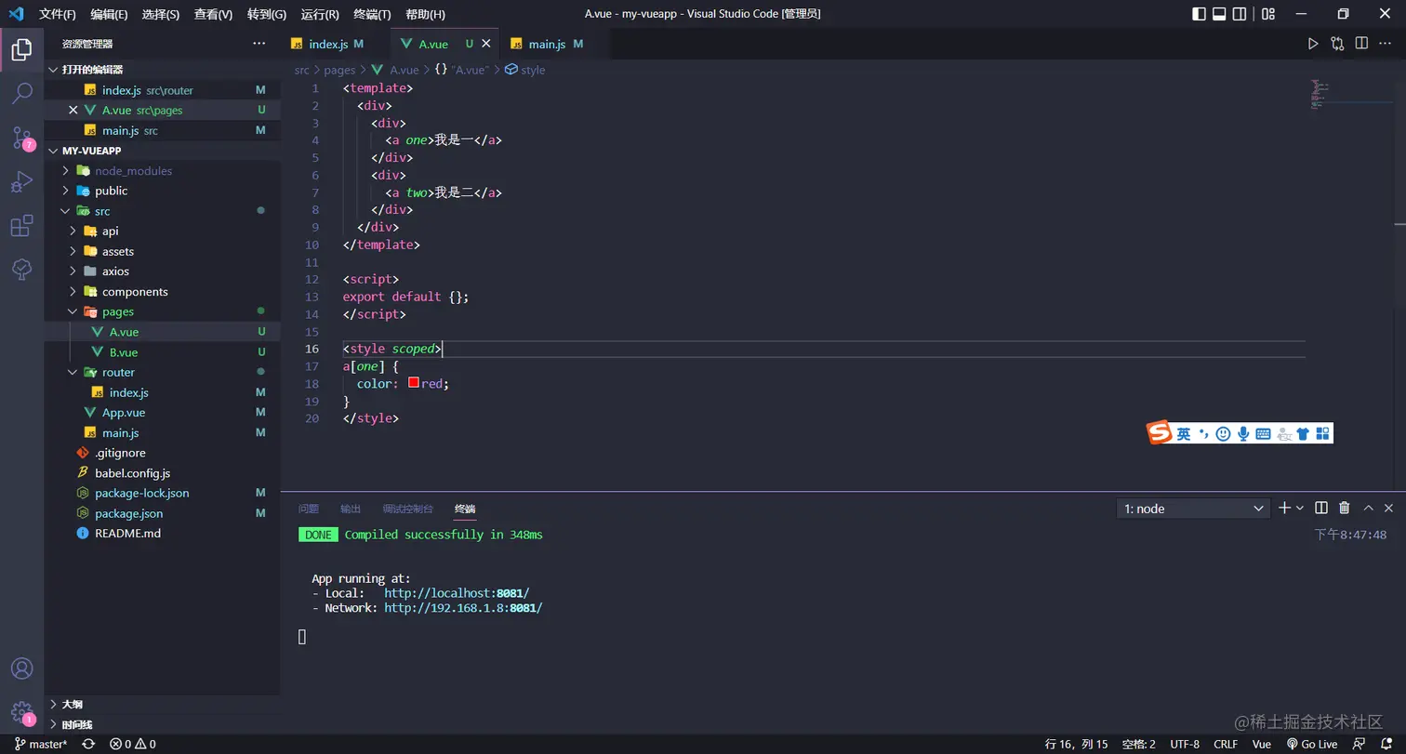Open the http://192.168.1.8:8081/ network link

[463, 608]
